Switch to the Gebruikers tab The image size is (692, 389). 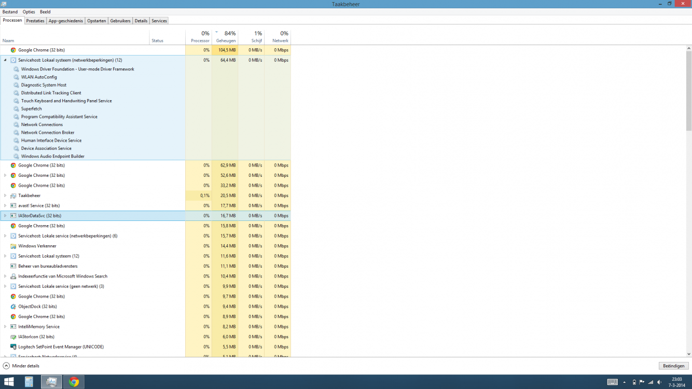120,21
